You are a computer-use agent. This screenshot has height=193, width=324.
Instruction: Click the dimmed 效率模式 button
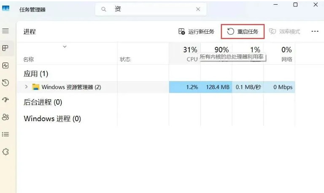coord(284,31)
